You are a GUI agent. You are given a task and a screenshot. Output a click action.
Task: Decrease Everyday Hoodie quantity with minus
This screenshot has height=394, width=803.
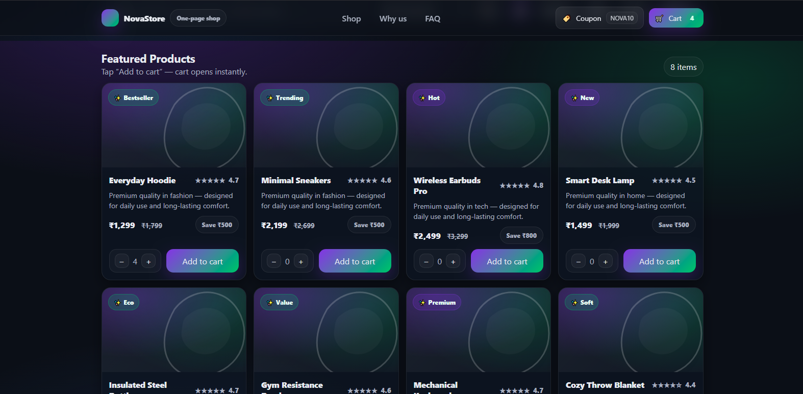point(121,261)
